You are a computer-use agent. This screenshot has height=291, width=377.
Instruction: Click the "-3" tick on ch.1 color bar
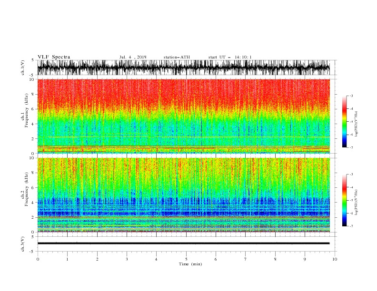click(351, 96)
